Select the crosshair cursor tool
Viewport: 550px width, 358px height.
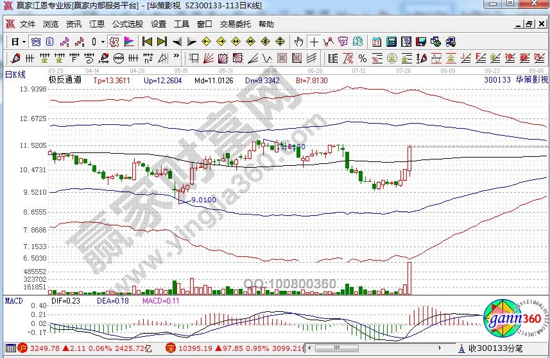point(313,42)
